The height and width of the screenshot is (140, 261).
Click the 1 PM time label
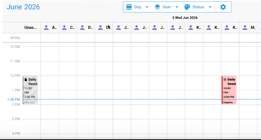[16, 90]
